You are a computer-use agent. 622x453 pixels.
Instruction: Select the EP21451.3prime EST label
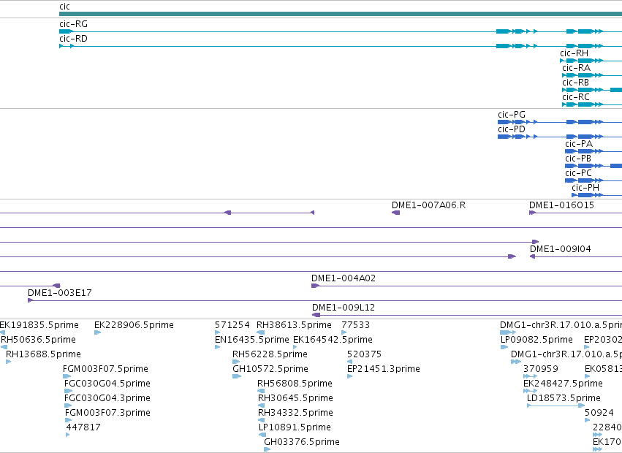[x=384, y=369]
